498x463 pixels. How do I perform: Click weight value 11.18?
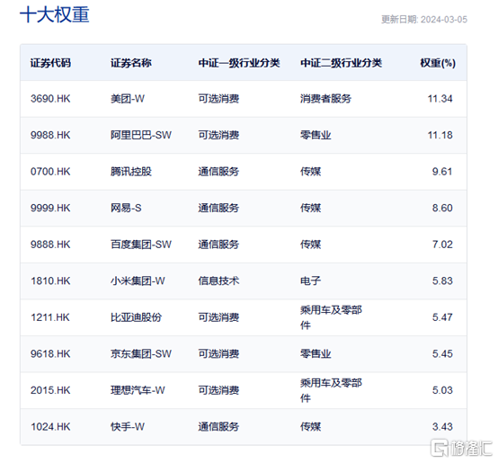pyautogui.click(x=440, y=135)
